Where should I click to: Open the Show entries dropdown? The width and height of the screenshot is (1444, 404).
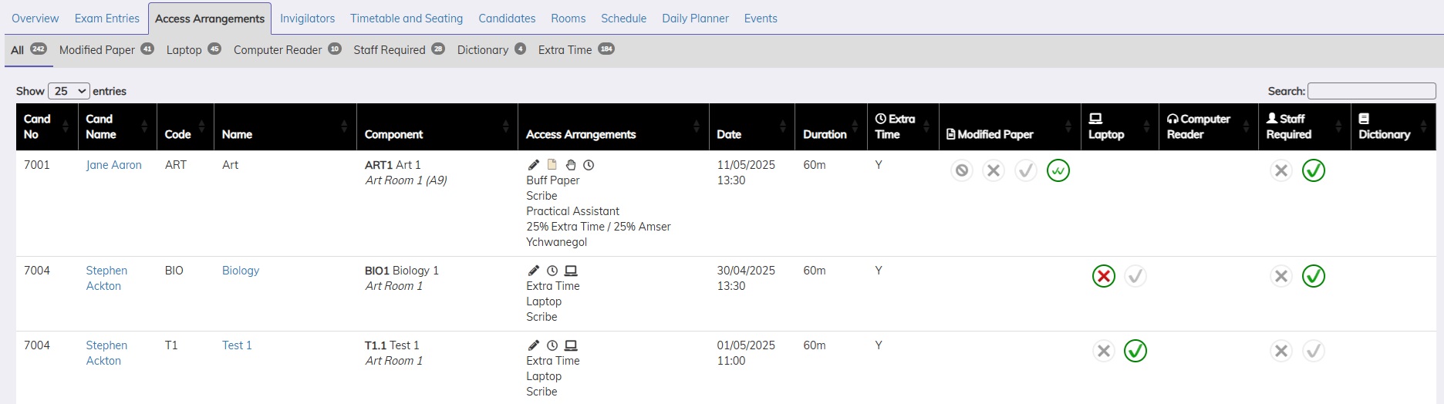point(69,91)
